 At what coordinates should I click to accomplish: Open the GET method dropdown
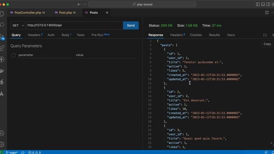[18, 26]
